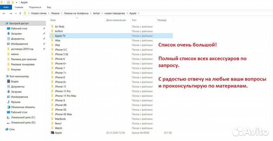This screenshot has width=273, height=141.
Task: Click the iPhone 5 C folder icon
Action: [52, 50]
